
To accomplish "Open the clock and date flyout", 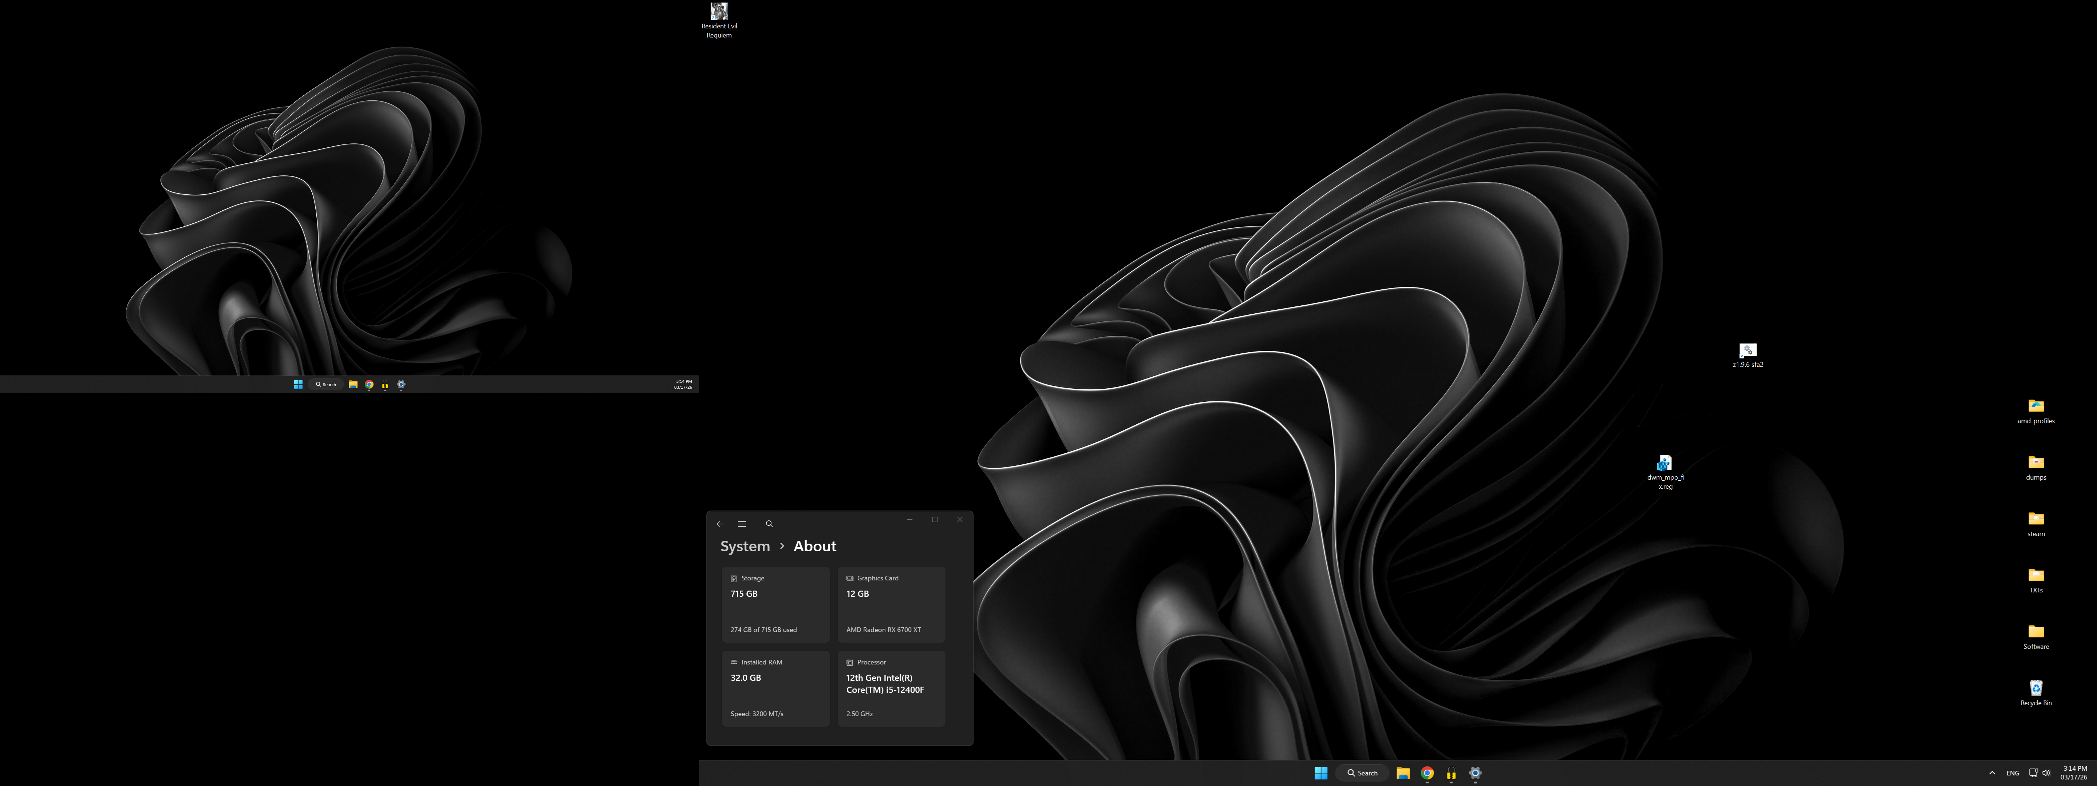I will [x=2074, y=773].
